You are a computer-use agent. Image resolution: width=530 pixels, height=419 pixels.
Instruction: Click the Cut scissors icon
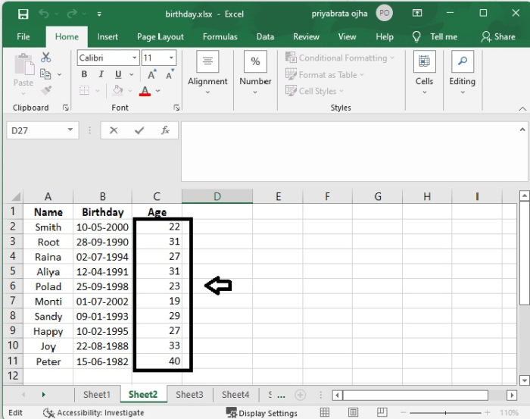point(45,58)
